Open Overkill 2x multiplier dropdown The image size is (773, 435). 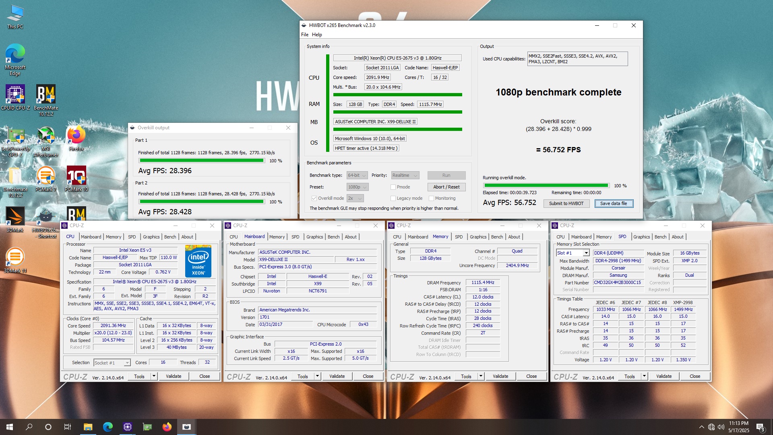click(x=355, y=198)
